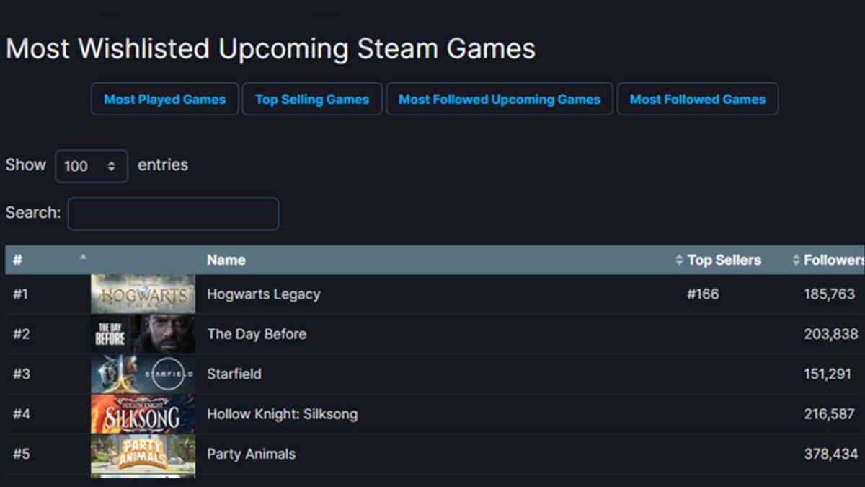Click the Party Animals thumbnail
This screenshot has width=865, height=487.
point(142,454)
